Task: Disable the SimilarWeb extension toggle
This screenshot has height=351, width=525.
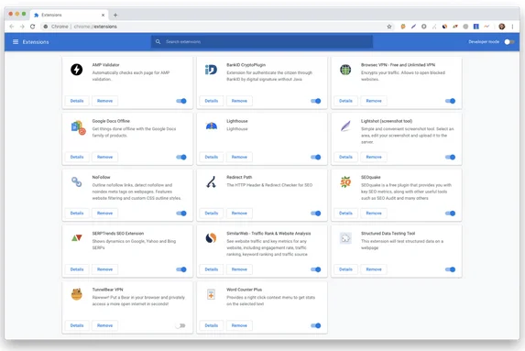Action: pyautogui.click(x=316, y=269)
